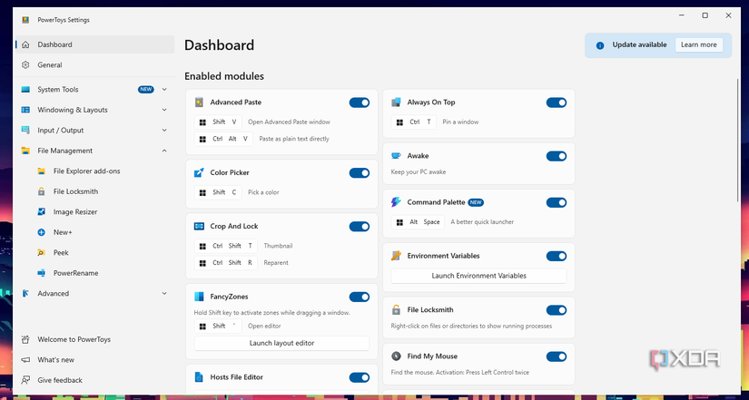
Task: Open the New+ label in sidebar
Action: click(x=63, y=232)
